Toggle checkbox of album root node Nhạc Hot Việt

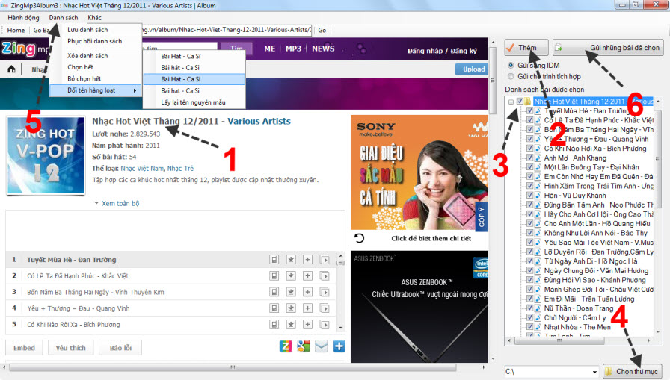click(x=520, y=102)
